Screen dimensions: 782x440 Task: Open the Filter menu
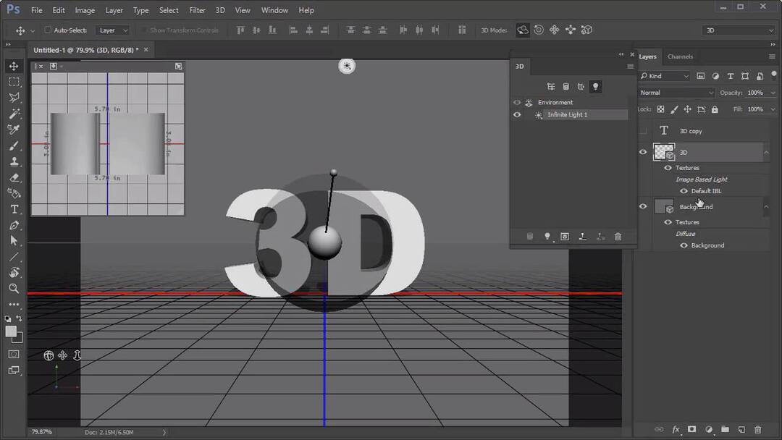click(197, 10)
